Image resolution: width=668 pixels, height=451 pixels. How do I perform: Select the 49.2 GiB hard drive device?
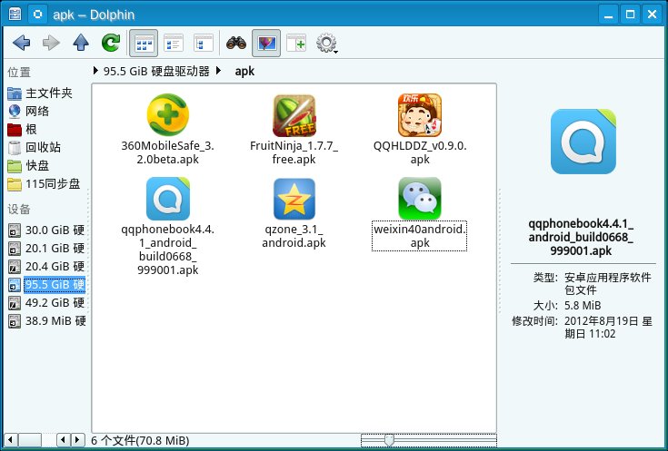tap(47, 302)
